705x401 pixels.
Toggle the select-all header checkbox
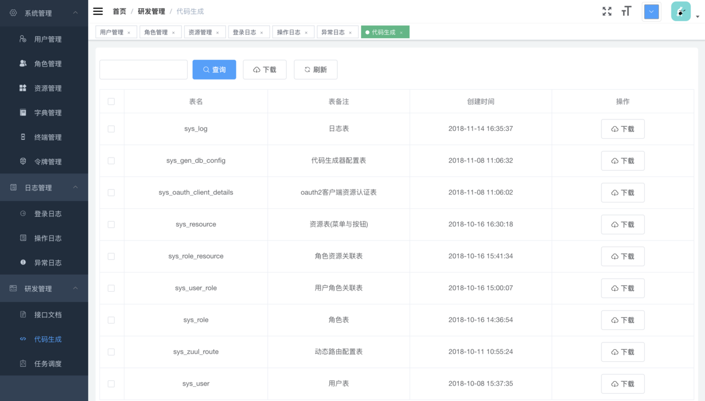[111, 101]
